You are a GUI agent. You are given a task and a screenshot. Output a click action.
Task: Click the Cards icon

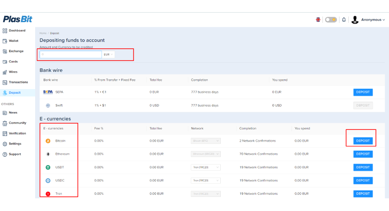pyautogui.click(x=5, y=62)
